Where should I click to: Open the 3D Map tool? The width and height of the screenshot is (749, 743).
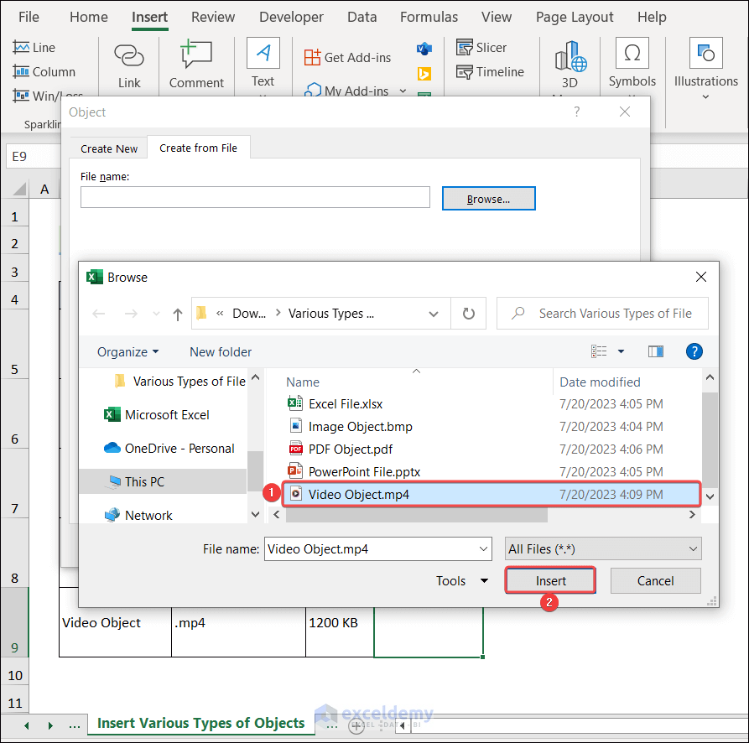(x=570, y=65)
